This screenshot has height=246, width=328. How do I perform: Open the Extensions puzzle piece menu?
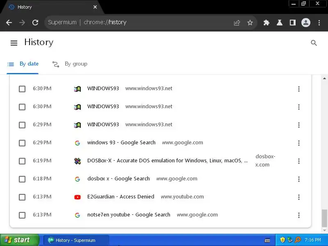tap(266, 23)
